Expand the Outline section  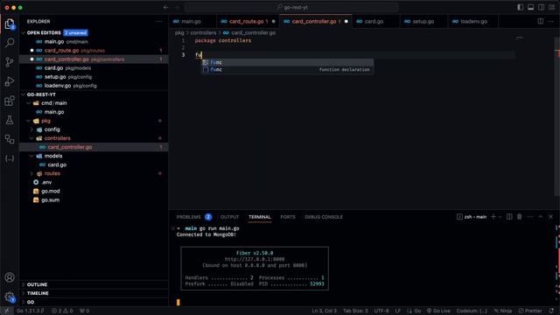click(94, 284)
